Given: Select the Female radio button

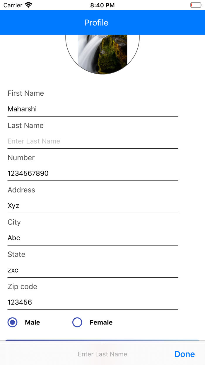Looking at the screenshot, I should point(77,322).
